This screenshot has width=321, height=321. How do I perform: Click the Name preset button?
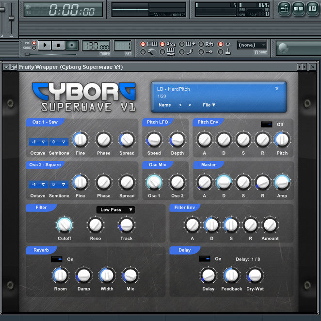pyautogui.click(x=164, y=105)
